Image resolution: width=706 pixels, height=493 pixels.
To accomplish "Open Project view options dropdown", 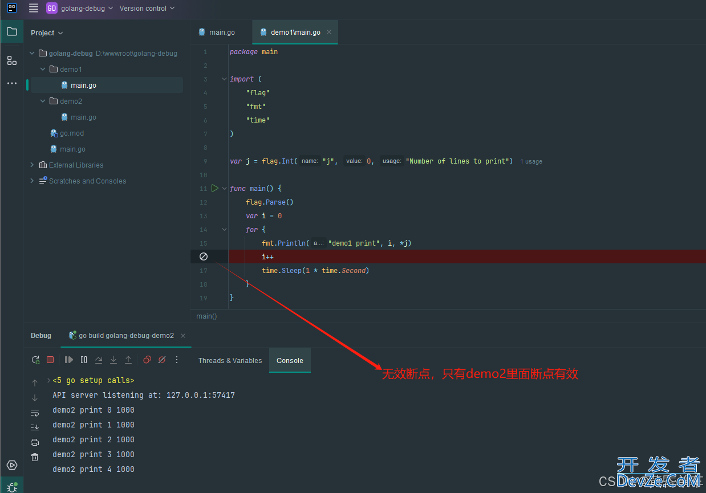I will (47, 32).
